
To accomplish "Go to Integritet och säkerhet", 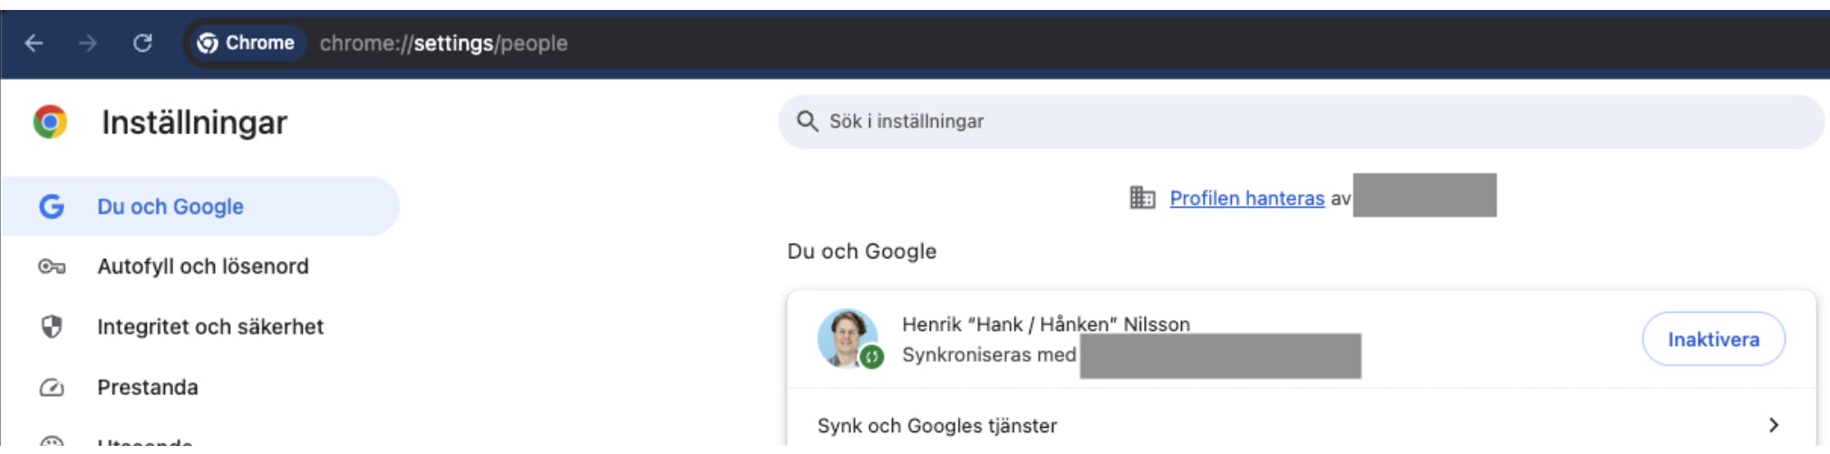I will 210,327.
